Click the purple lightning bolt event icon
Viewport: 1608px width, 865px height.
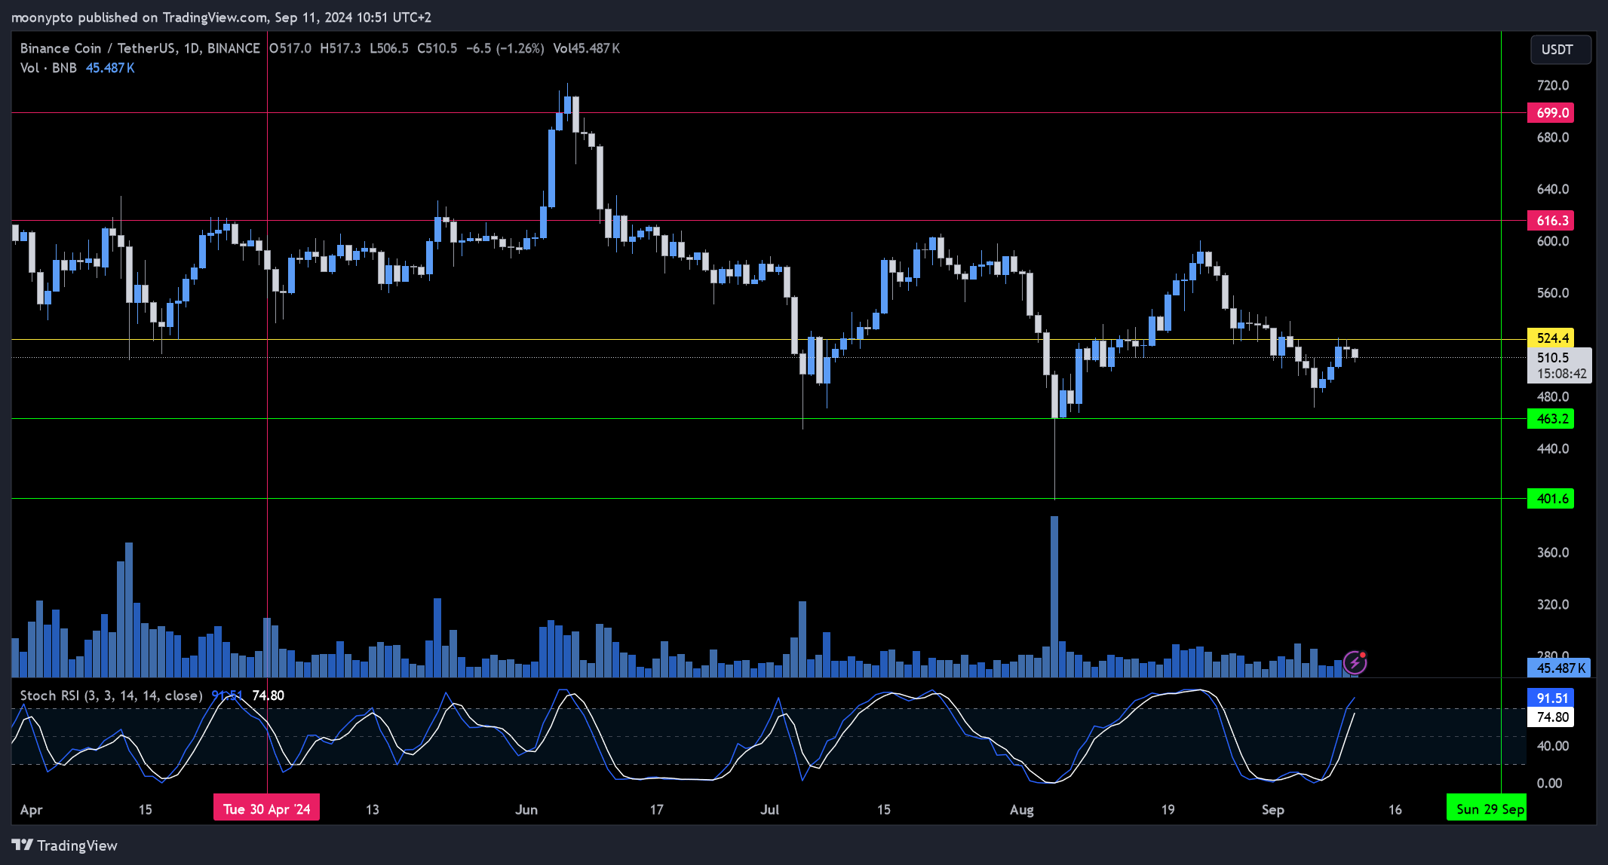pos(1355,662)
